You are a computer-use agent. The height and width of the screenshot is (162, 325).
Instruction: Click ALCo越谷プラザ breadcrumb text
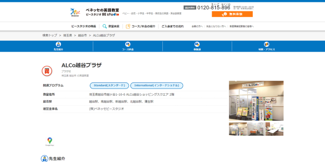pos(104,35)
